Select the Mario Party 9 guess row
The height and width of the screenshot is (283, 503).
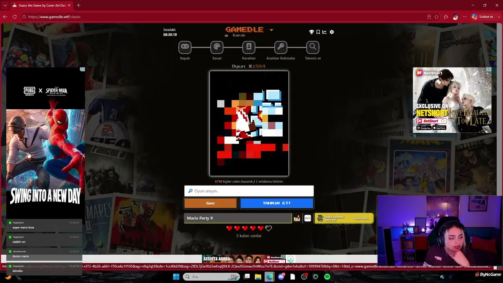click(x=238, y=218)
